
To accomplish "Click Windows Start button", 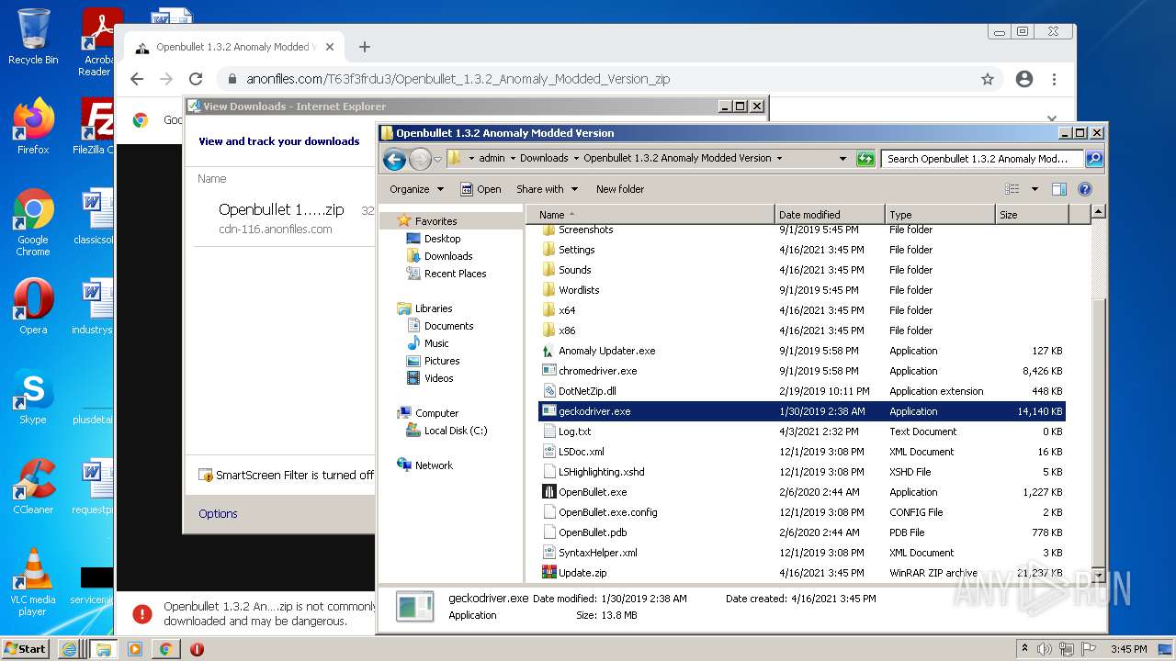I will (26, 649).
